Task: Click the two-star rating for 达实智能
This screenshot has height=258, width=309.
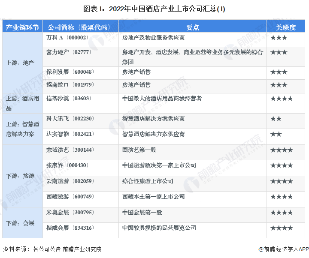Action: [276, 134]
